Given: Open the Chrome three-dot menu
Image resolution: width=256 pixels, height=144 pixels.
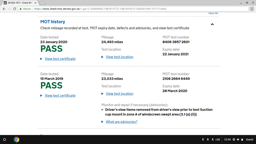Looking at the screenshot, I should [x=252, y=9].
